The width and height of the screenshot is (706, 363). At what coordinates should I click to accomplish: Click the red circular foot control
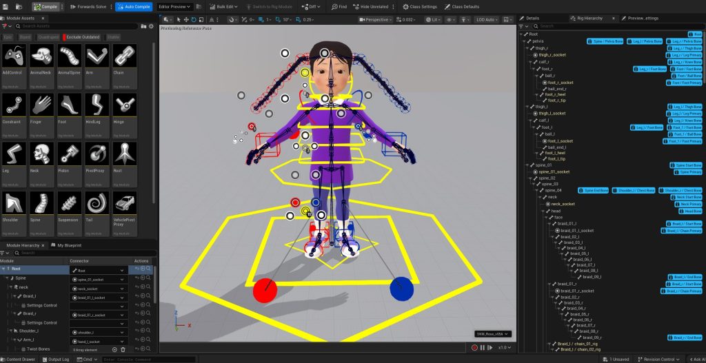click(266, 289)
